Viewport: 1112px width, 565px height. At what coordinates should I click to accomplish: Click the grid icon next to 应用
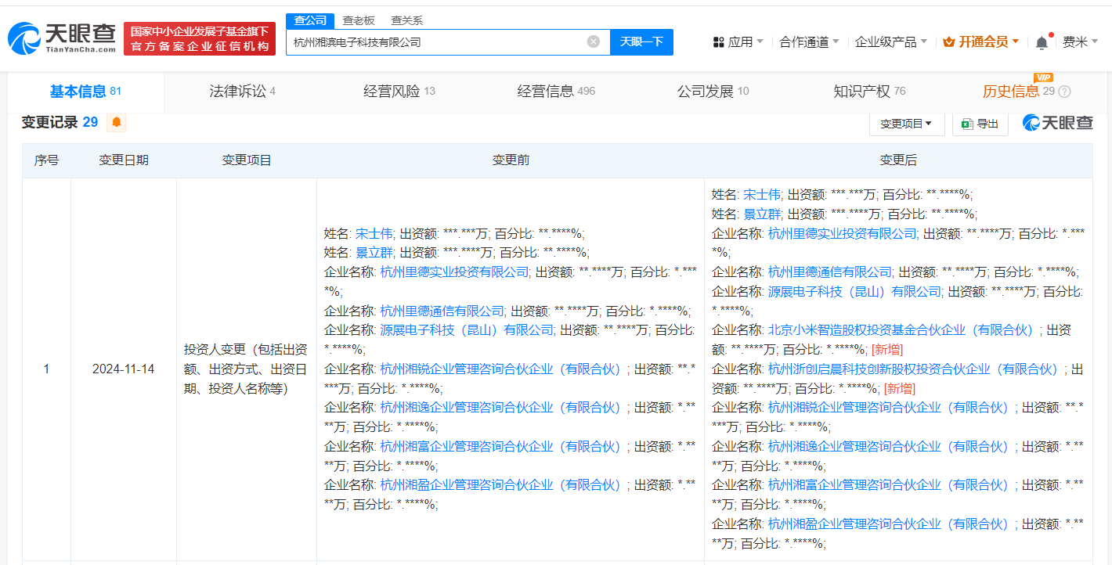click(x=718, y=42)
